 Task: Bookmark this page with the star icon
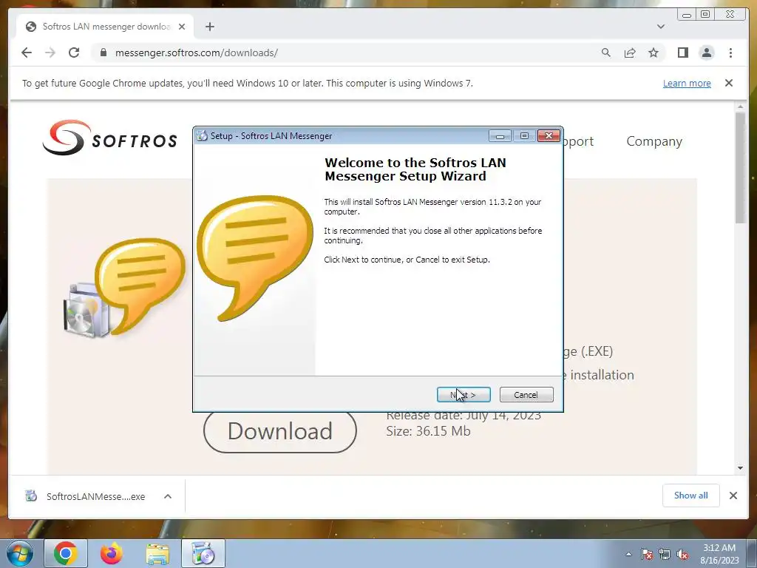point(654,53)
